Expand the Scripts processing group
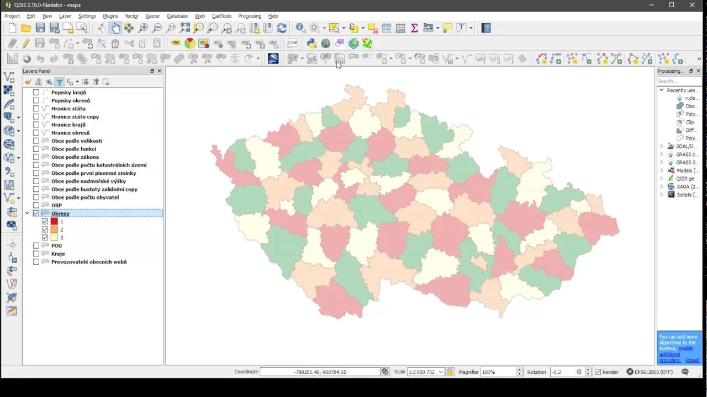 tap(661, 195)
